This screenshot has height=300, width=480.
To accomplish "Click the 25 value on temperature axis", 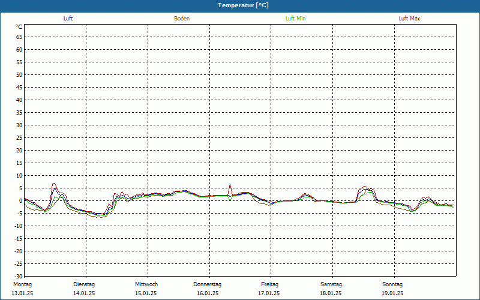I will coord(19,138).
